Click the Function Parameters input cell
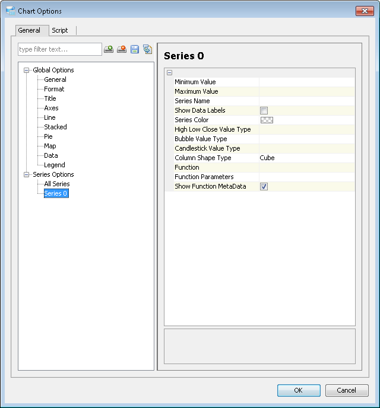This screenshot has height=408, width=380. pos(307,177)
